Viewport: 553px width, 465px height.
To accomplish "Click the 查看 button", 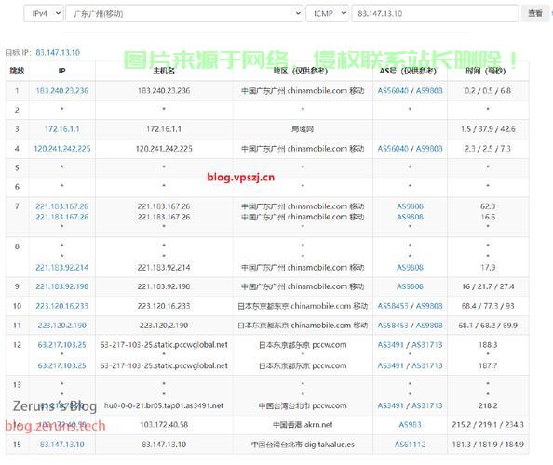I will 534,13.
